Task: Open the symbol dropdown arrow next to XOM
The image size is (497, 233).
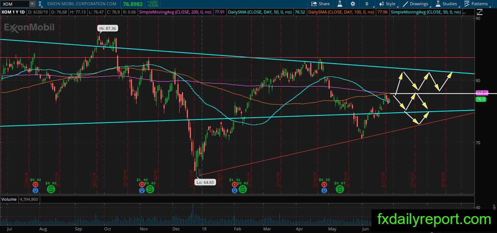Action: (32, 4)
